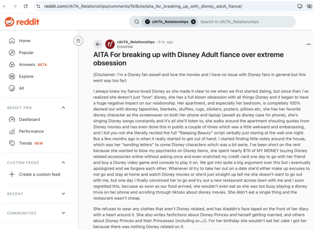Image resolution: width=313 pixels, height=230 pixels.
Task: Click the r/AITA_Relationships search chip
Action: (x=170, y=22)
